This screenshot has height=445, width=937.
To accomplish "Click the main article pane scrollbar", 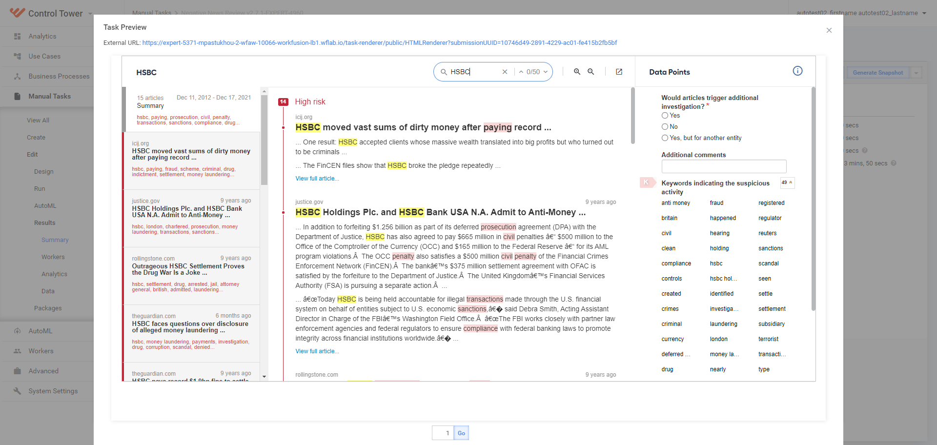I will pyautogui.click(x=633, y=116).
